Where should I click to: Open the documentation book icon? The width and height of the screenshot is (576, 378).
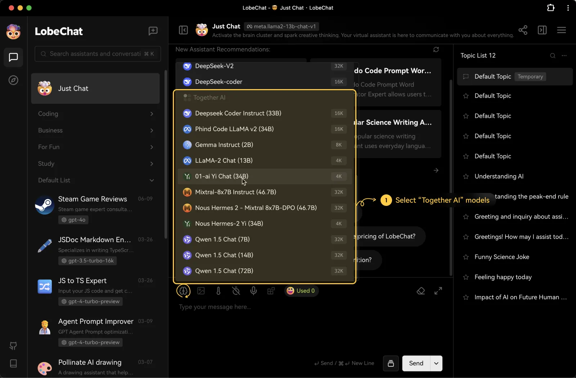point(13,363)
